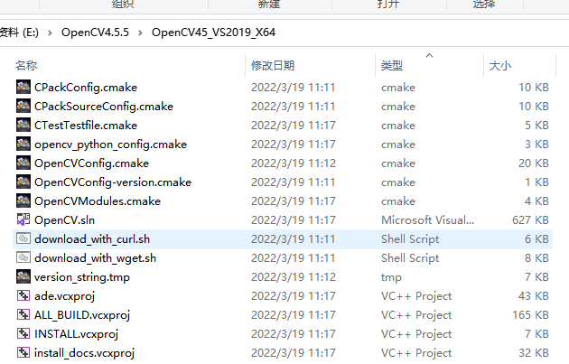This screenshot has width=569, height=364.
Task: Expand the chevron after OpenCV4.5.5 breadcrumb
Action: [140, 33]
